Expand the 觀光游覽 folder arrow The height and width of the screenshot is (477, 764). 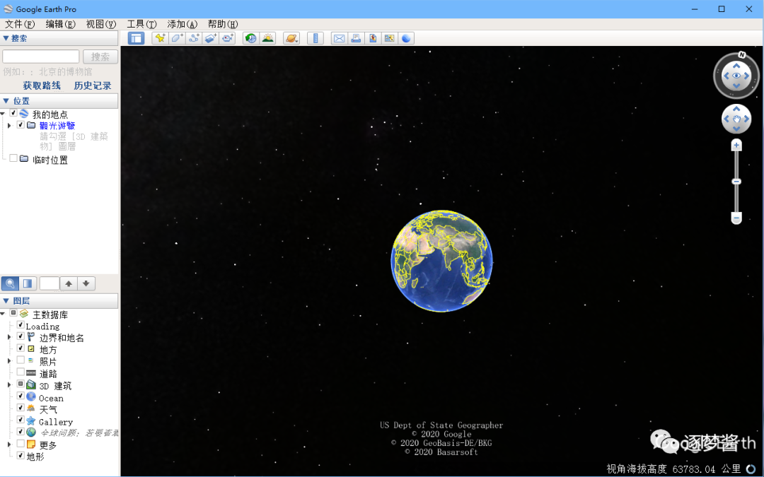click(x=8, y=125)
